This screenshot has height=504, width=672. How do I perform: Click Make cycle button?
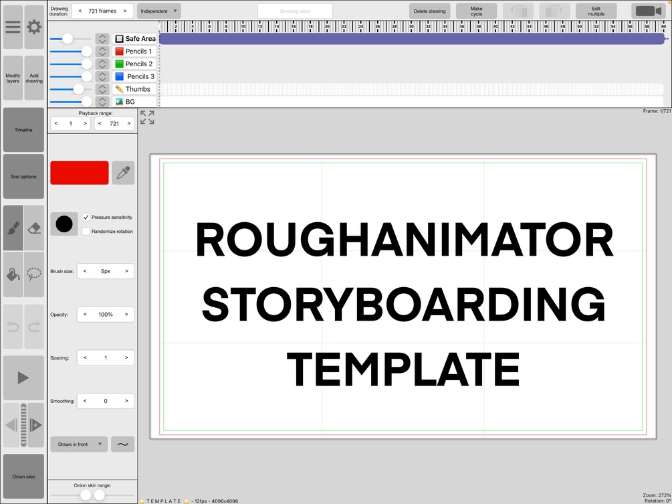coord(477,11)
